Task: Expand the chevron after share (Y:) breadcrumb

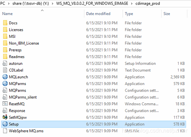Action: (x=52, y=3)
